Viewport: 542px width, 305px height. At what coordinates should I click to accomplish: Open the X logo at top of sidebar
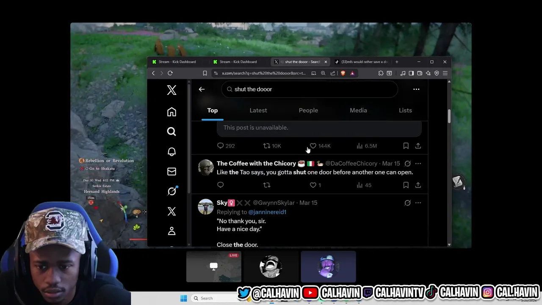coord(171,90)
